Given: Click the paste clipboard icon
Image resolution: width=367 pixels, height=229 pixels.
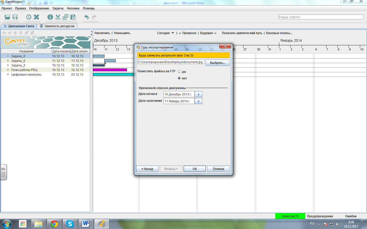Looking at the screenshot, I should [x=73, y=17].
